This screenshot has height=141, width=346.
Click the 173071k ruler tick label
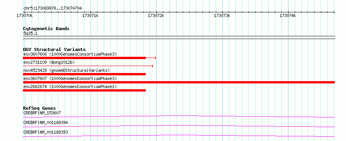pyautogui.click(x=90, y=15)
